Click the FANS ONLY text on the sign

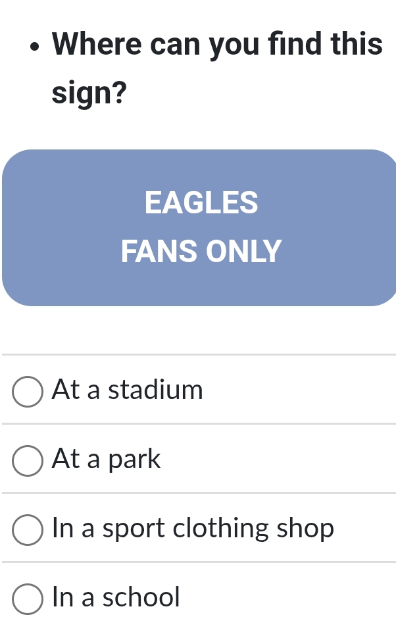click(201, 251)
